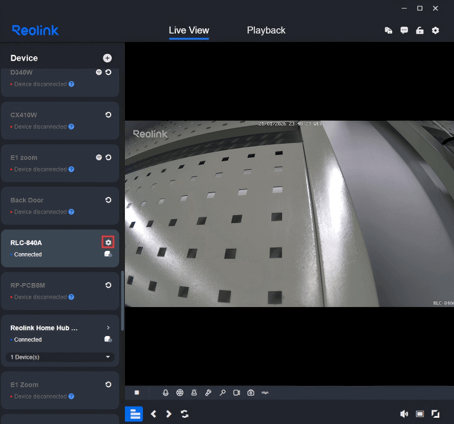Expand the 1 Device(s) dropdown
Viewport: 454px width, 424px height.
pos(60,357)
